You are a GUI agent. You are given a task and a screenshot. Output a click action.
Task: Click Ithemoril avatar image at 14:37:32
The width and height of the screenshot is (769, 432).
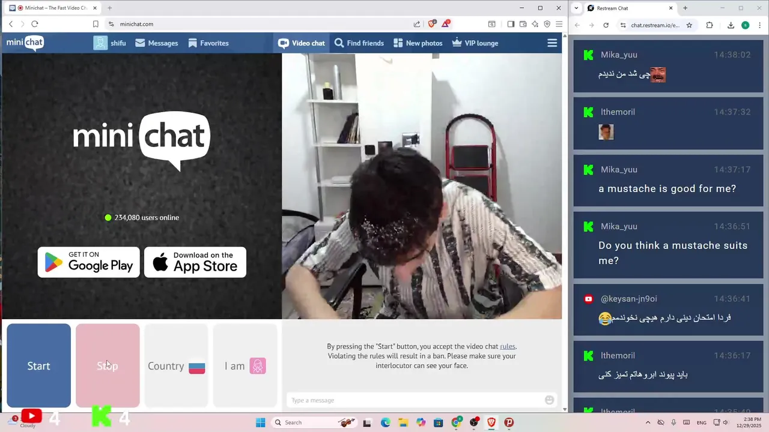click(606, 131)
